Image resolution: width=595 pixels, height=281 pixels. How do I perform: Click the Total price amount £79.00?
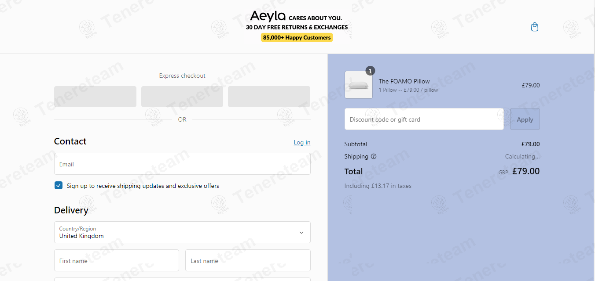[526, 171]
